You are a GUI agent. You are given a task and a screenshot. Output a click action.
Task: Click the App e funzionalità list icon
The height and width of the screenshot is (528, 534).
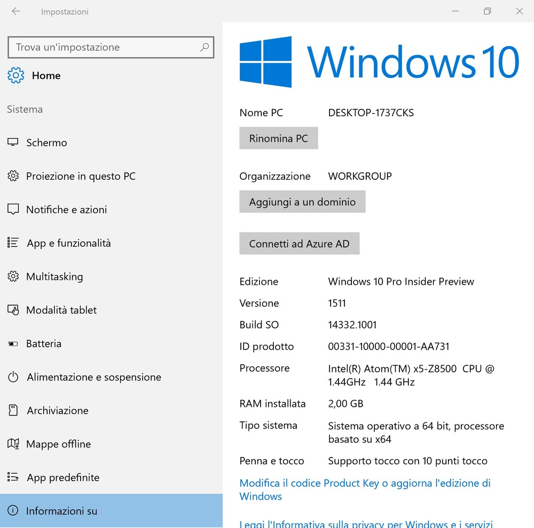point(13,243)
